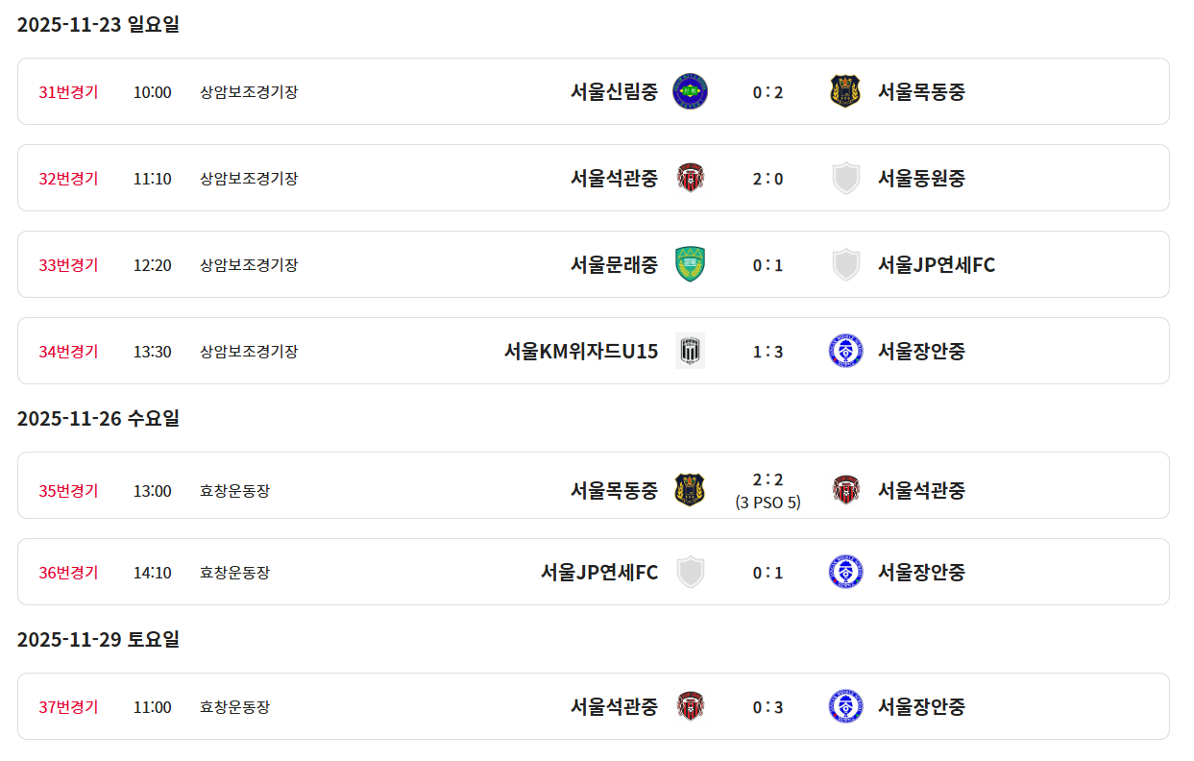The width and height of the screenshot is (1194, 761).
Task: Select the 0 : 2 score of match 31
Action: point(768,92)
